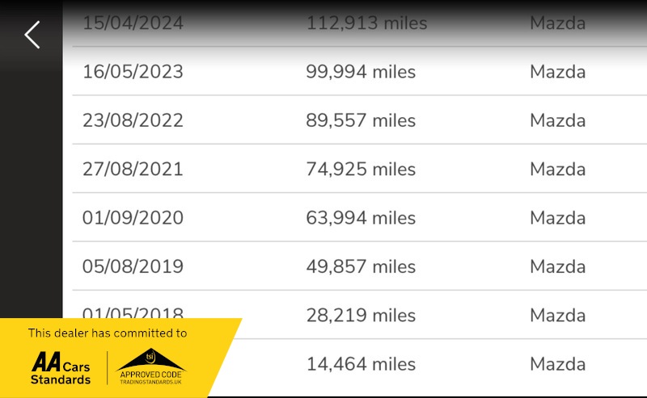Click the AA Cars Standards logo
Image resolution: width=647 pixels, height=398 pixels.
pyautogui.click(x=61, y=368)
